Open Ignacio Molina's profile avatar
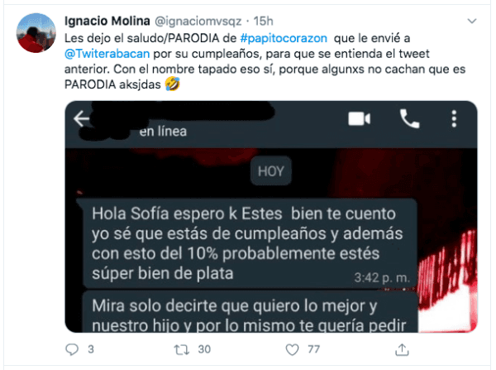The width and height of the screenshot is (496, 370). click(x=36, y=33)
